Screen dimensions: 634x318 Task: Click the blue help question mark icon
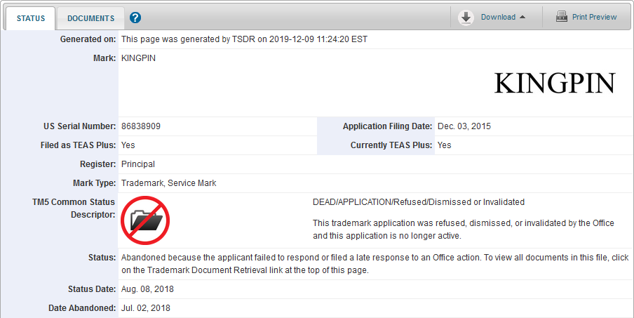[135, 18]
